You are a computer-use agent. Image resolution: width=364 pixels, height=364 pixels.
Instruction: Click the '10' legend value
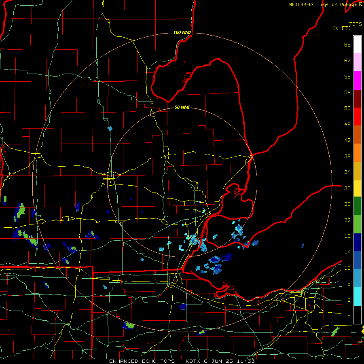tap(347, 268)
